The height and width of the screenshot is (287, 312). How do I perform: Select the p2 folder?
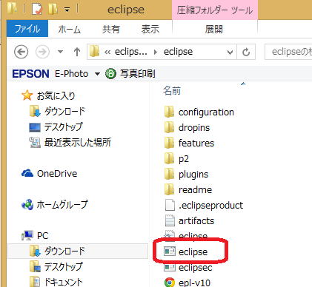coord(184,159)
